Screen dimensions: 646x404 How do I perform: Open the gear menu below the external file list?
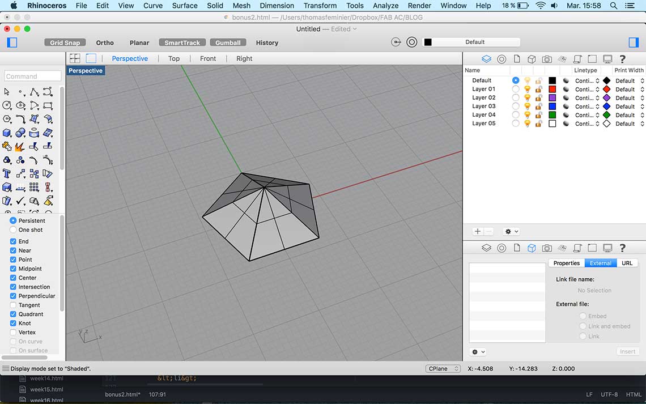(x=478, y=352)
